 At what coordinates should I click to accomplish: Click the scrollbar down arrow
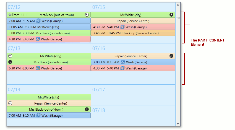pyautogui.click(x=178, y=124)
